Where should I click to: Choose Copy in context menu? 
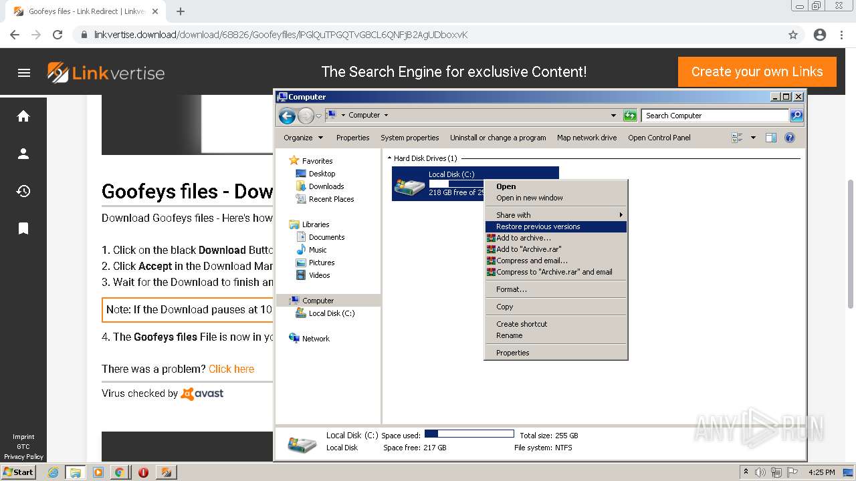tap(556, 307)
